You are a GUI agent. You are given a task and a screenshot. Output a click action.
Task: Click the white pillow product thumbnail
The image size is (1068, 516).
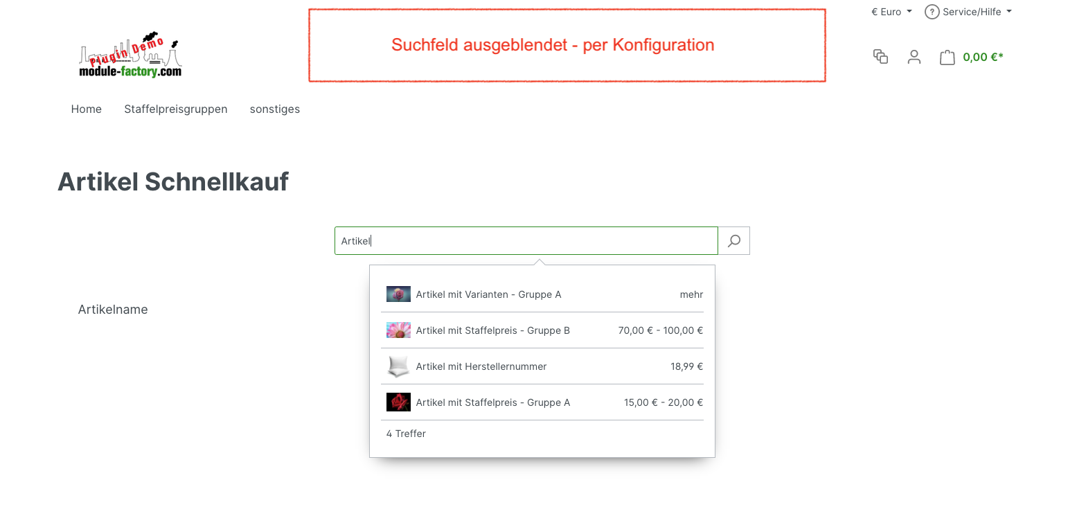(x=398, y=366)
